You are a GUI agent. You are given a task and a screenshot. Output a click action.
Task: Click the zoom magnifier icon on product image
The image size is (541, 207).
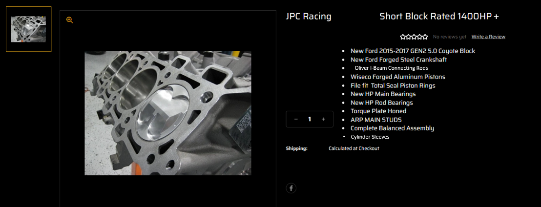(70, 20)
